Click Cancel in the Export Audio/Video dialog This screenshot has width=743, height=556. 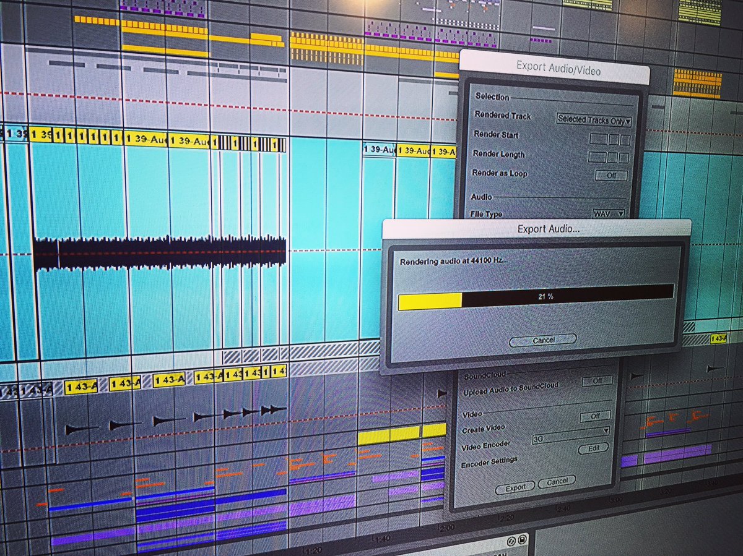pyautogui.click(x=557, y=481)
